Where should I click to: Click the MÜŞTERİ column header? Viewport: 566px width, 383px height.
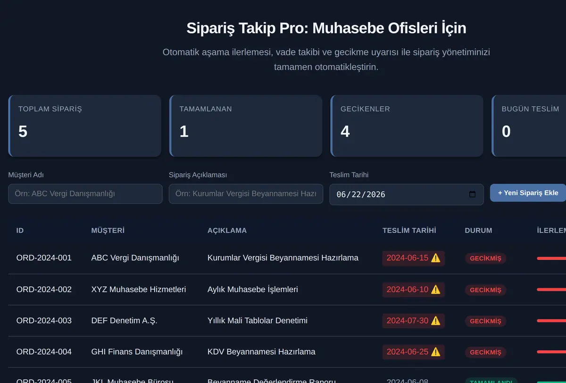click(108, 230)
